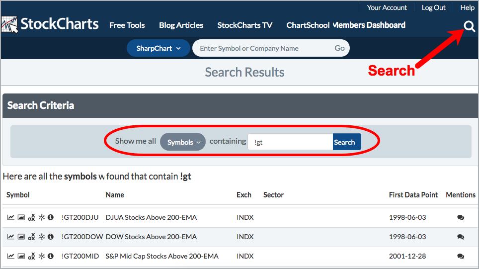This screenshot has height=269, width=479.
Task: Open the Free Tools menu
Action: [127, 25]
